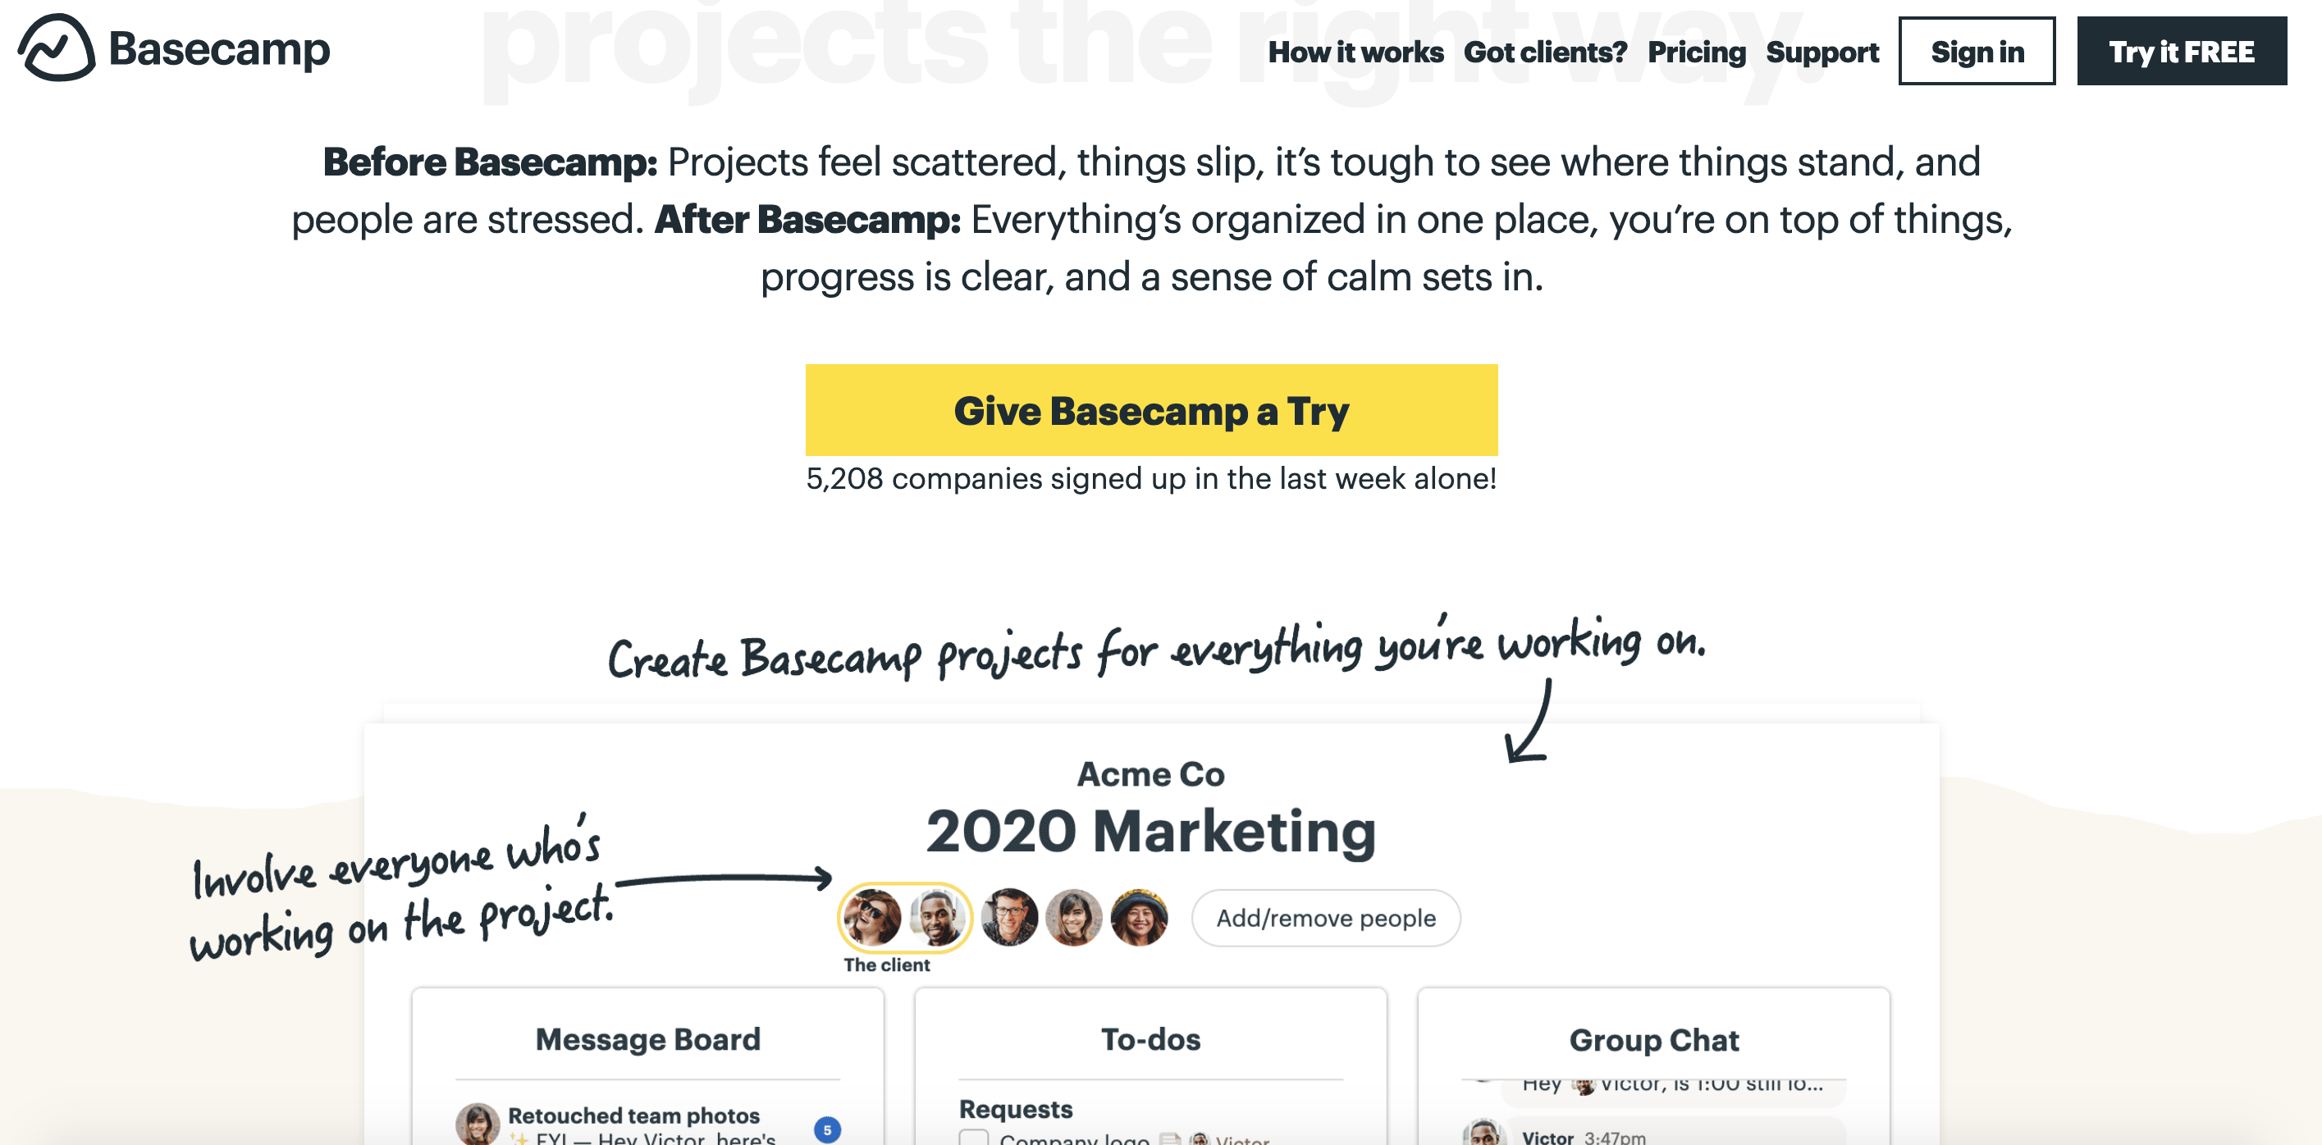Open the Message Board card title
Image resolution: width=2322 pixels, height=1145 pixels.
(x=648, y=1038)
